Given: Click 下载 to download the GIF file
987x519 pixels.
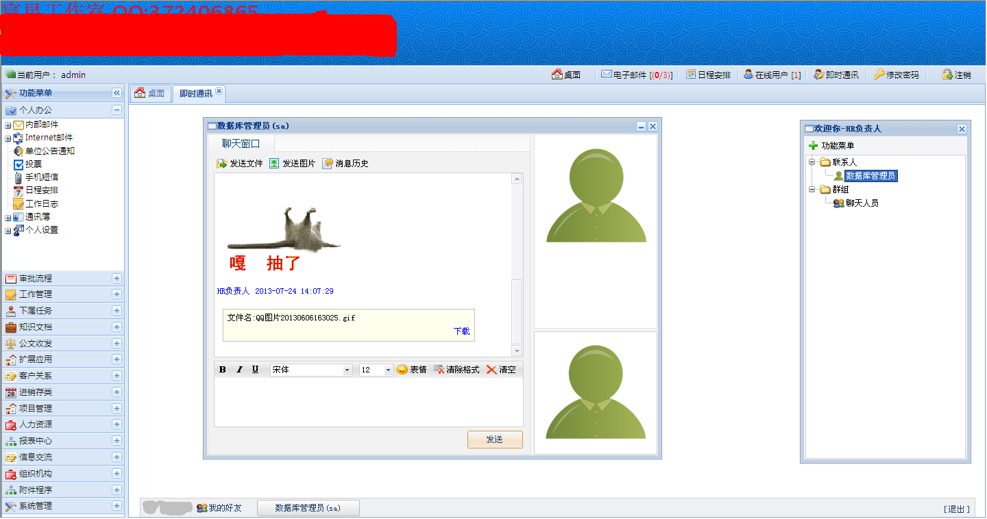Looking at the screenshot, I should [461, 330].
